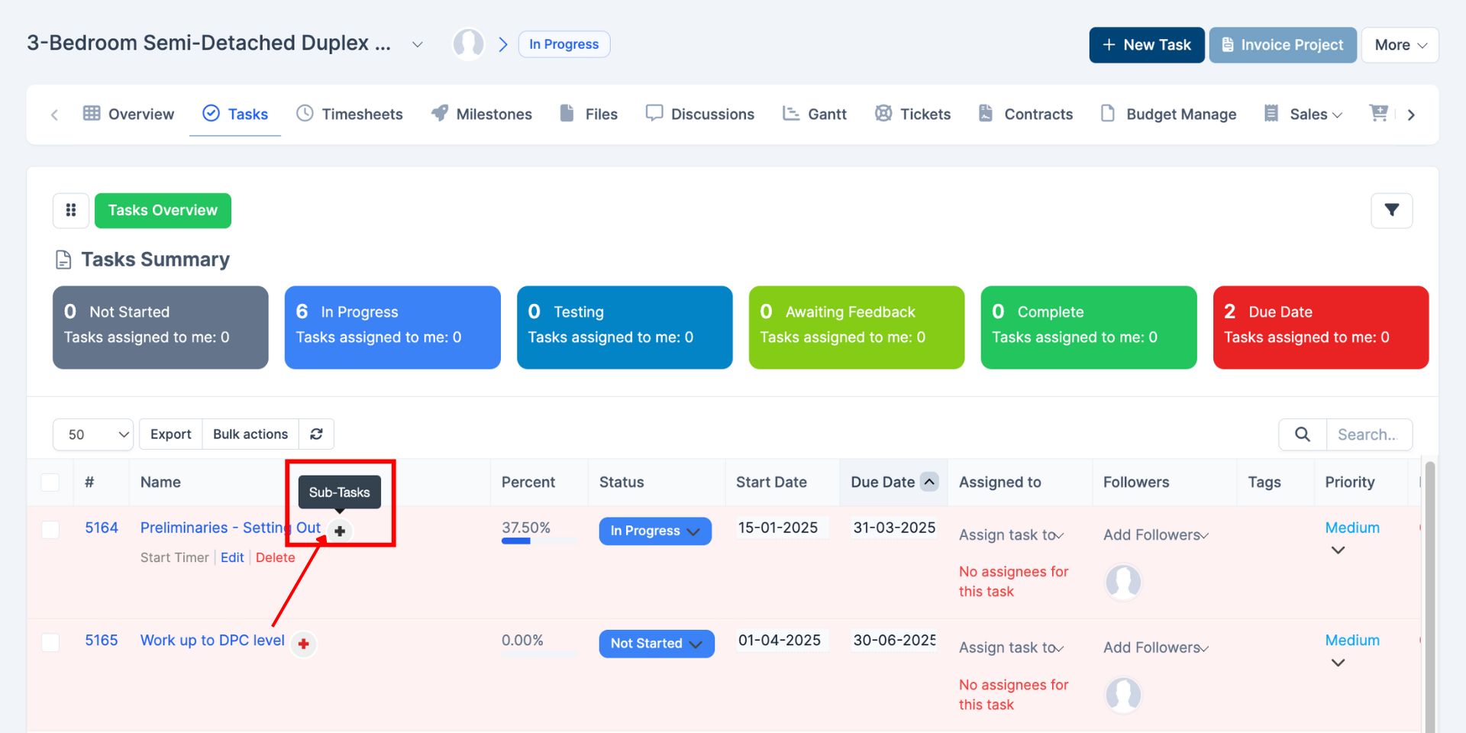This screenshot has width=1466, height=733.
Task: Click the New Task button
Action: [x=1146, y=45]
